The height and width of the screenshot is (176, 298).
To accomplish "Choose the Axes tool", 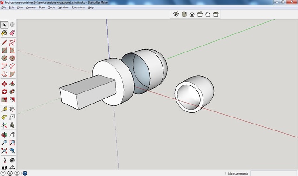I will click(x=4, y=125).
